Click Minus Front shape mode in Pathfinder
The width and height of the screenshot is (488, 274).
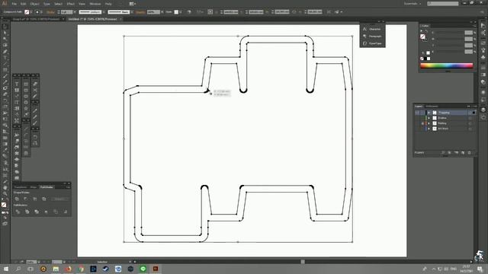click(x=26, y=199)
